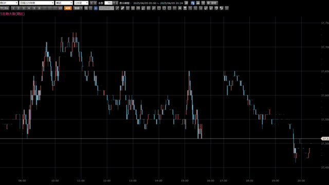This screenshot has width=329, height=185.
Task: Select technical preset number 4
Action: pos(29,8)
